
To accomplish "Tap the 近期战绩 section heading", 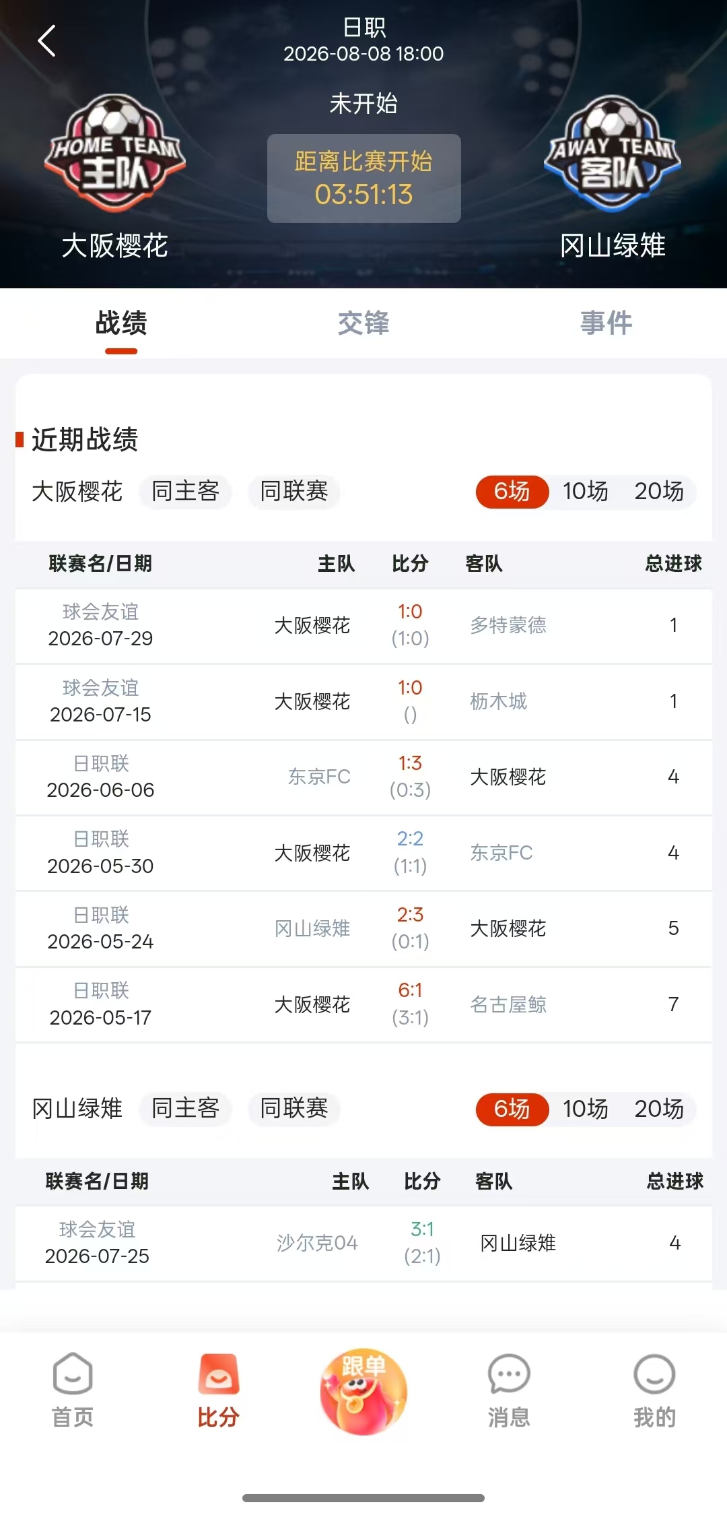I will coord(85,440).
